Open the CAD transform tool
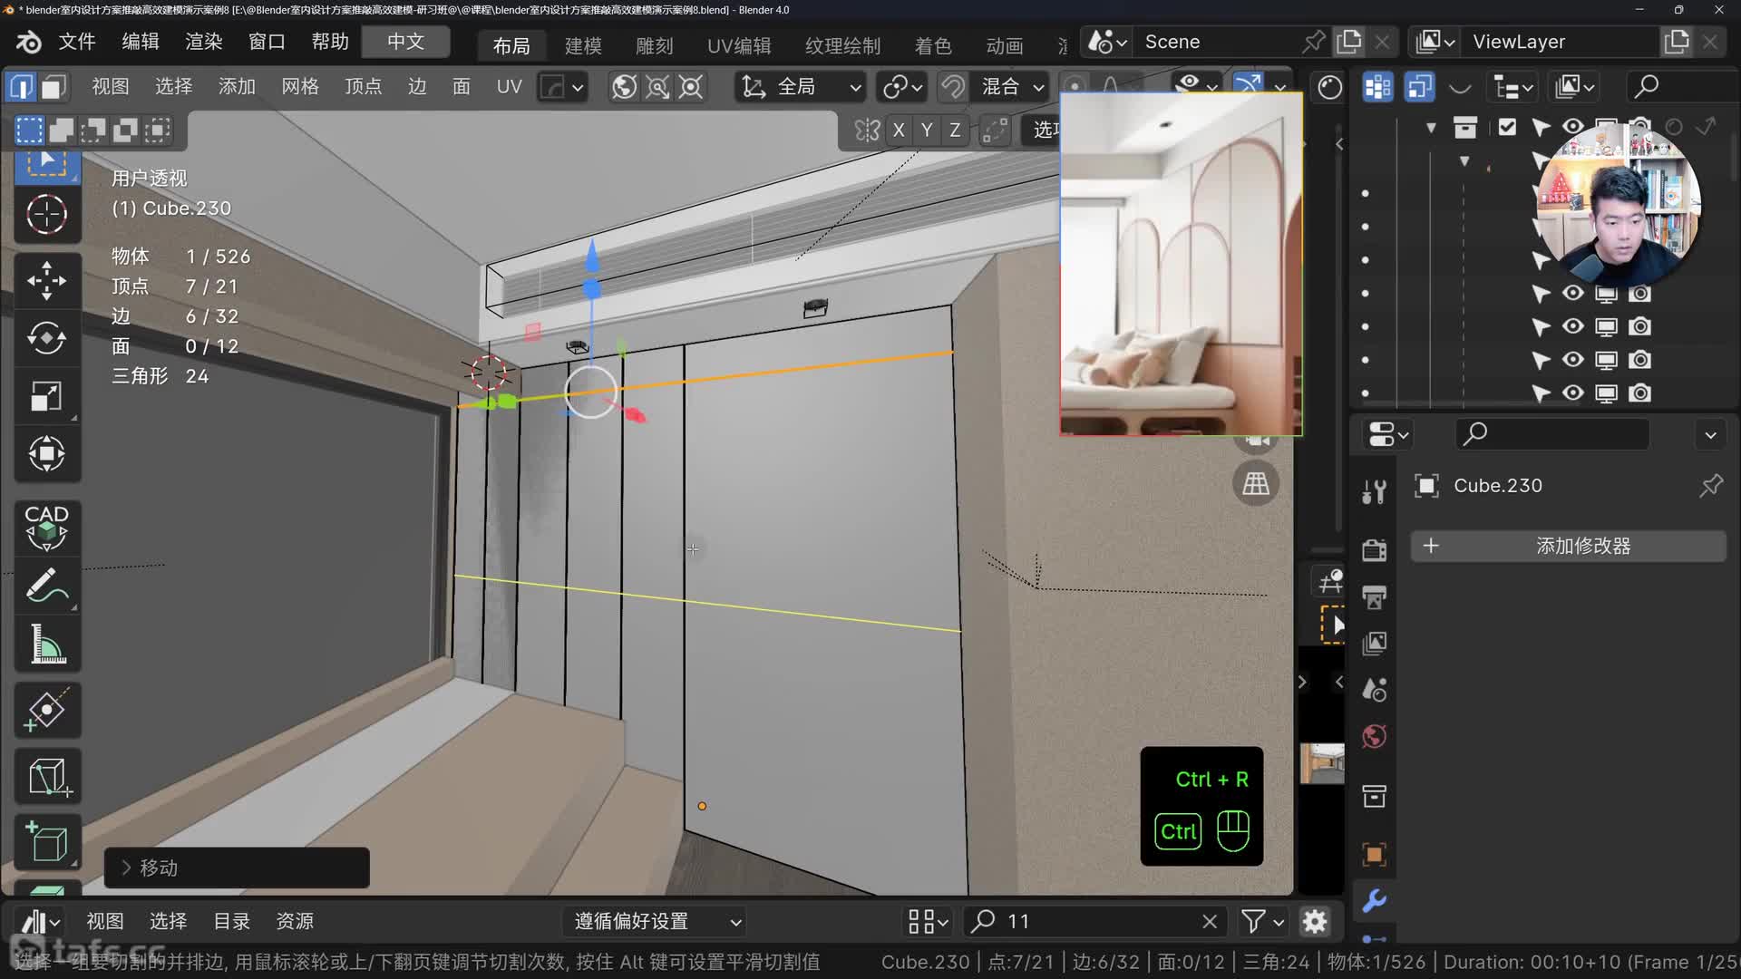Screen dimensions: 1741x979 coord(46,528)
